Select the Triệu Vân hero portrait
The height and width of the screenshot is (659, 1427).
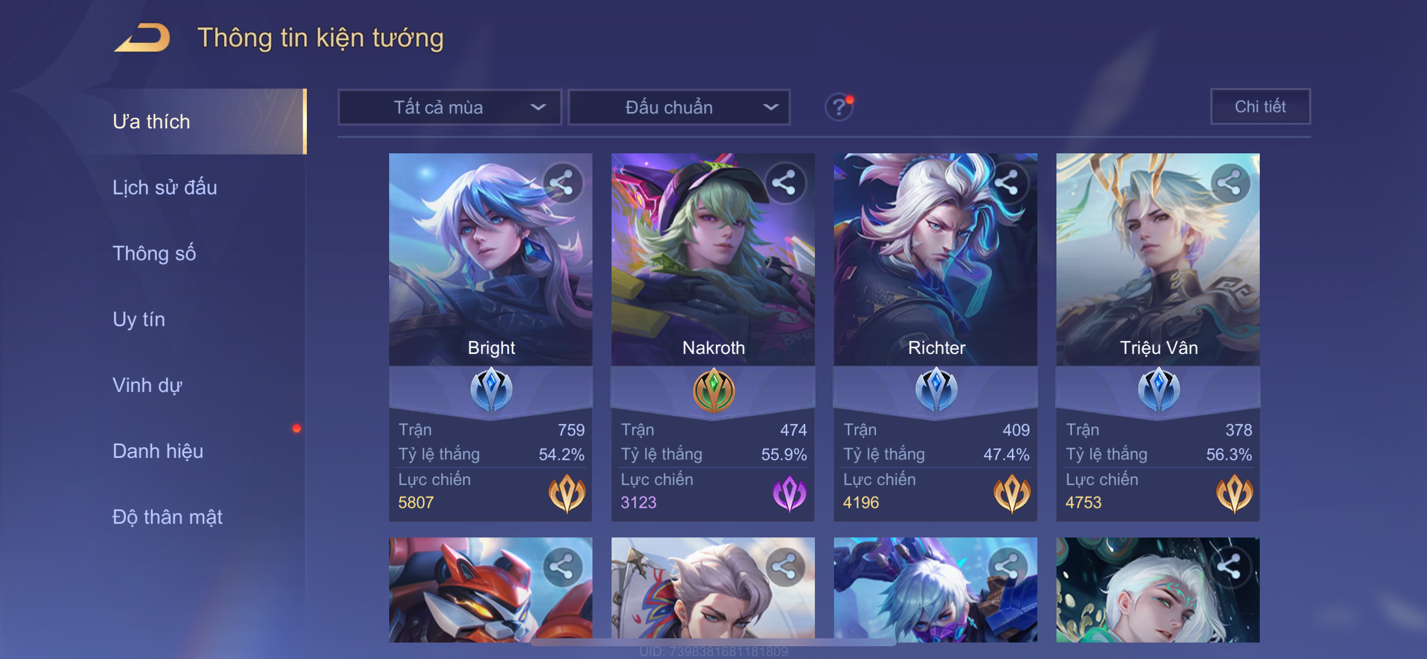pyautogui.click(x=1158, y=259)
